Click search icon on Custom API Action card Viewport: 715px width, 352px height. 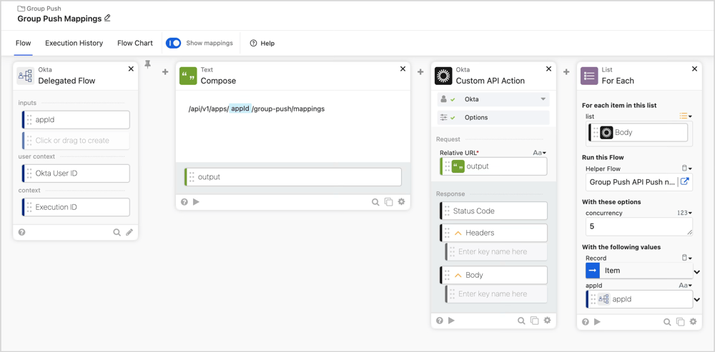tap(521, 321)
